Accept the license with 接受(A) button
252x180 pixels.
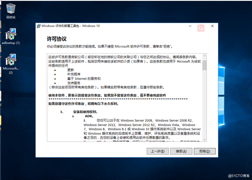click(181, 151)
